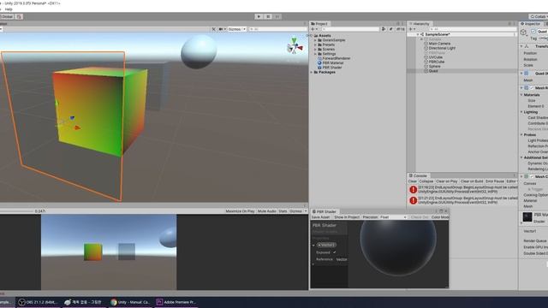Select Main Camera in the Hierarchy
Viewport: 548px width, 308px height.
(x=438, y=44)
